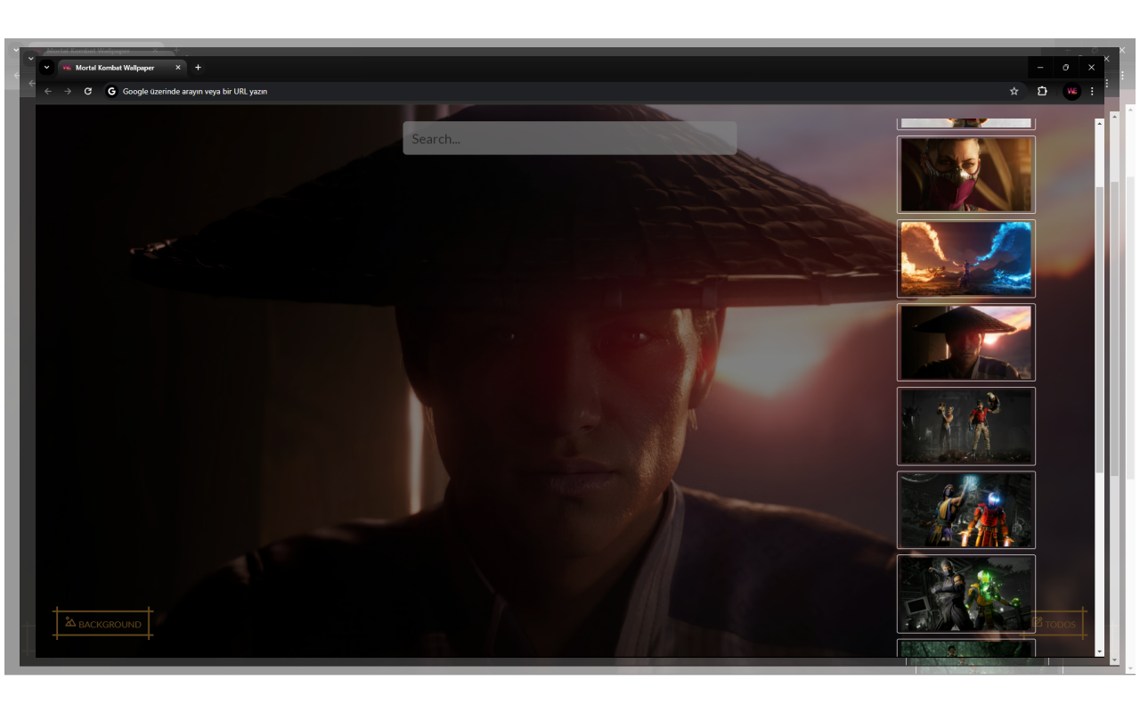Click the page scrollbar up arrow
The image size is (1140, 713).
pos(1100,124)
